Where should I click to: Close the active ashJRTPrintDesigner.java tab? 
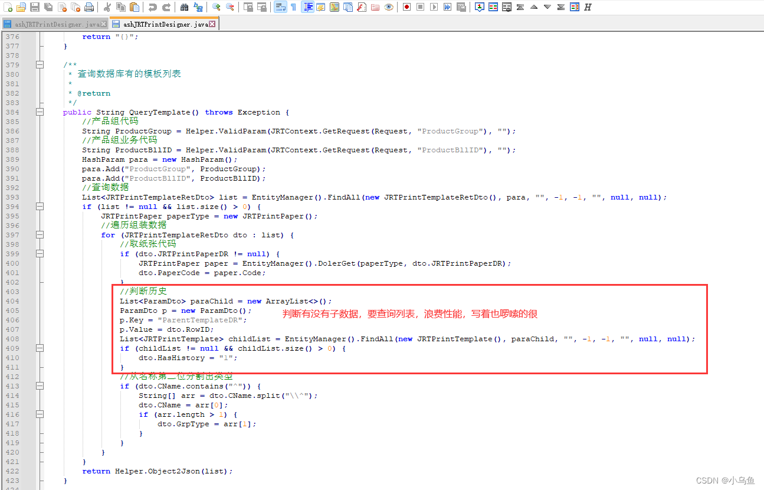point(212,24)
